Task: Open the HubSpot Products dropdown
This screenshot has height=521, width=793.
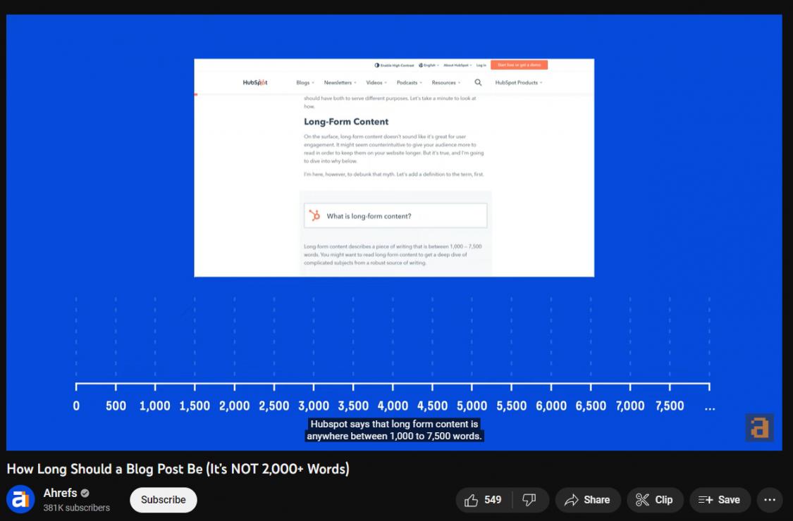Action: 518,82
